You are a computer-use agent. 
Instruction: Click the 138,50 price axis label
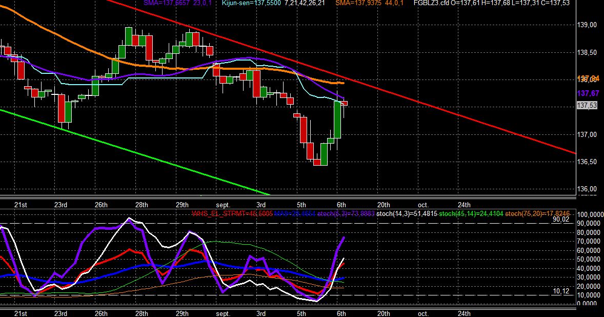click(x=587, y=52)
